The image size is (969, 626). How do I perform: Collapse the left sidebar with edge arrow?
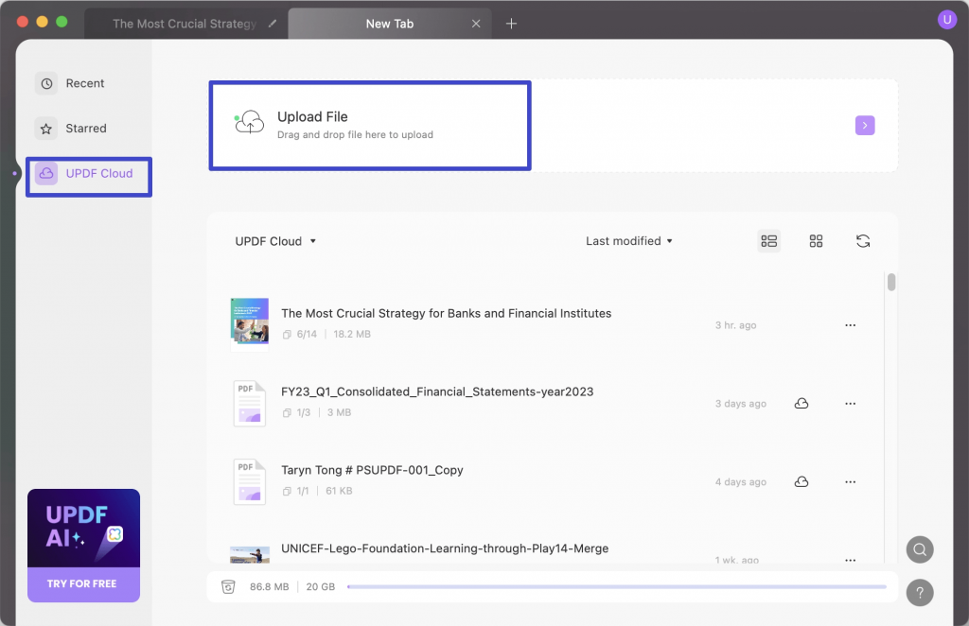point(15,173)
